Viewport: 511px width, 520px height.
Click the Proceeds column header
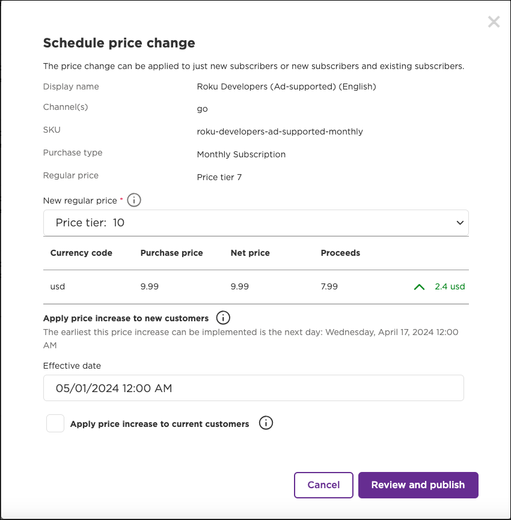click(340, 253)
